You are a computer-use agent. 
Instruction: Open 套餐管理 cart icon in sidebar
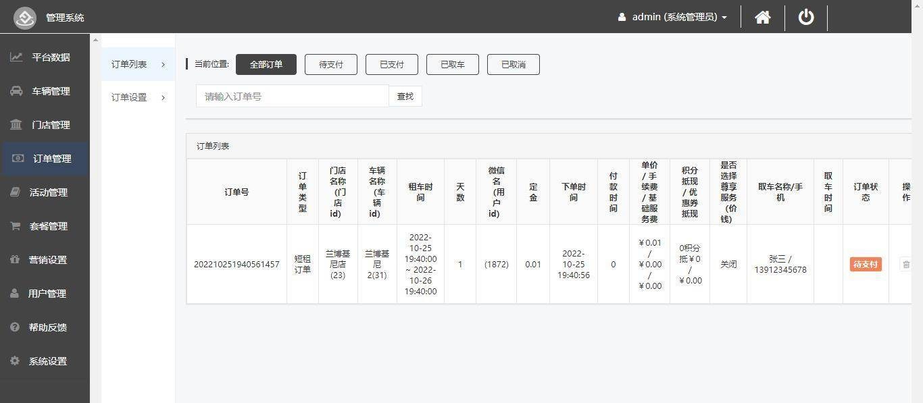(15, 226)
